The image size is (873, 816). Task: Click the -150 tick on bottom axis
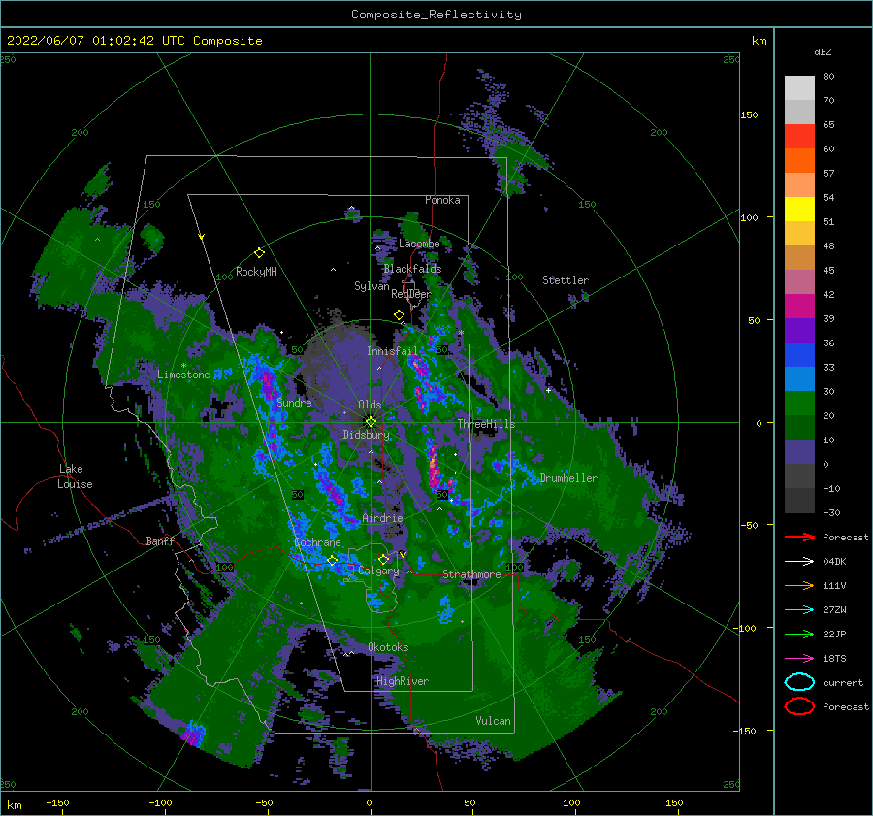point(57,802)
